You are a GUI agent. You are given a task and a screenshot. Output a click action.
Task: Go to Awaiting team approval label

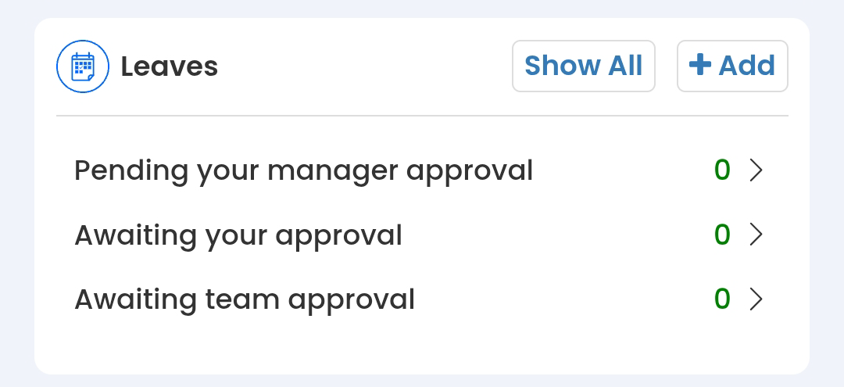(245, 299)
